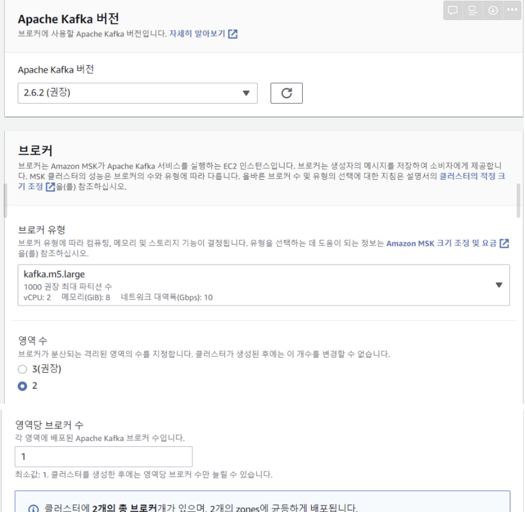Viewport: 525px width, 512px height.
Task: Open the '클러스터의 적정 크기 조정' documentation link
Action: (472, 176)
